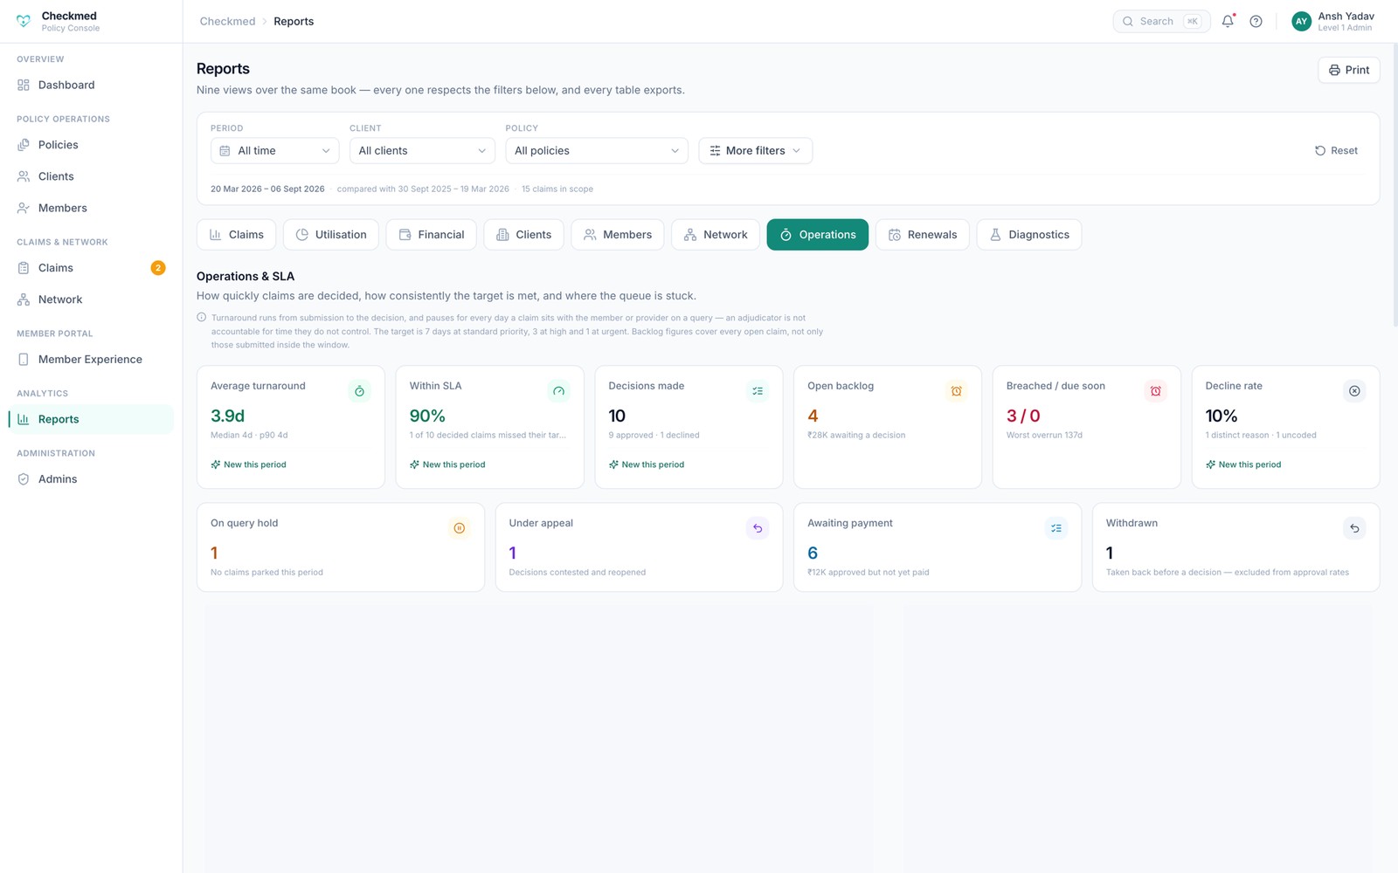Click the Within SLA gauge icon

(558, 391)
